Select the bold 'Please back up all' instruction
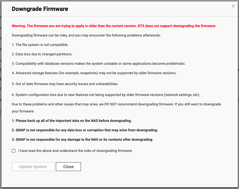 [71, 121]
